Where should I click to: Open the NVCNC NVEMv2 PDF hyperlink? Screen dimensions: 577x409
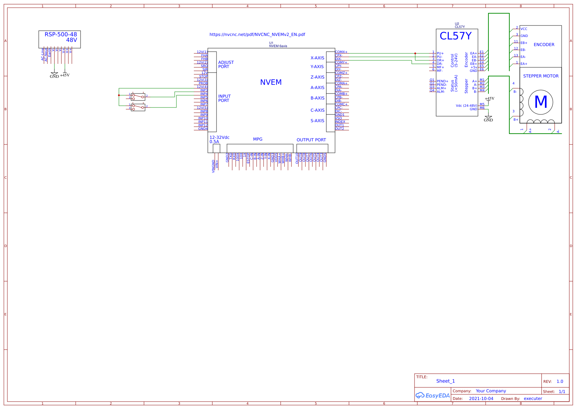click(x=258, y=35)
